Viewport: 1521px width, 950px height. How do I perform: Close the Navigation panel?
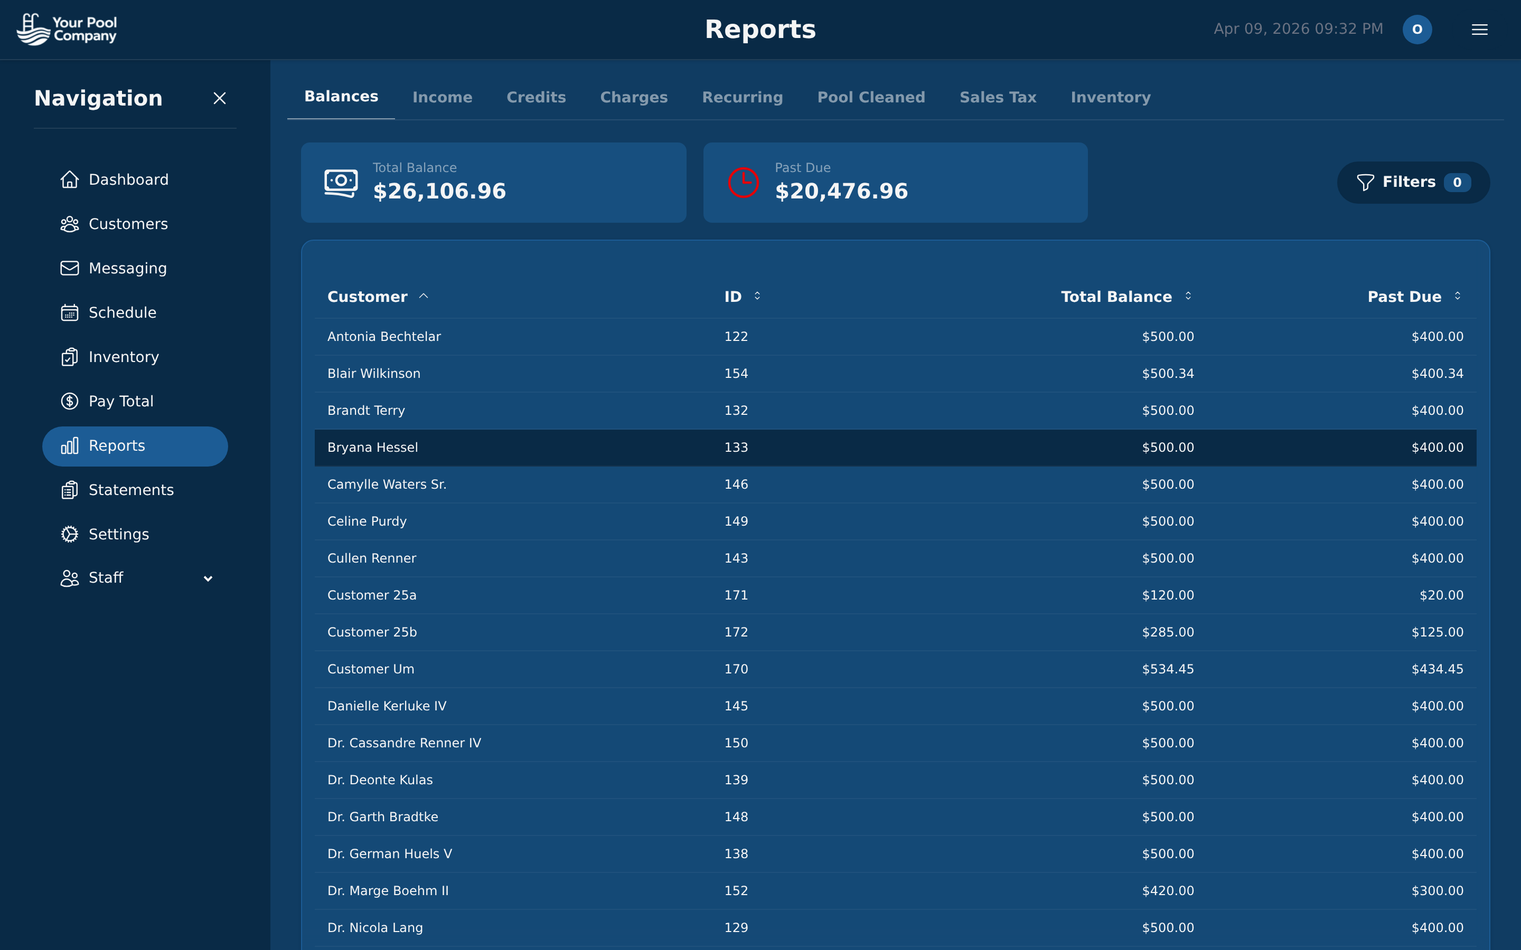pos(219,98)
